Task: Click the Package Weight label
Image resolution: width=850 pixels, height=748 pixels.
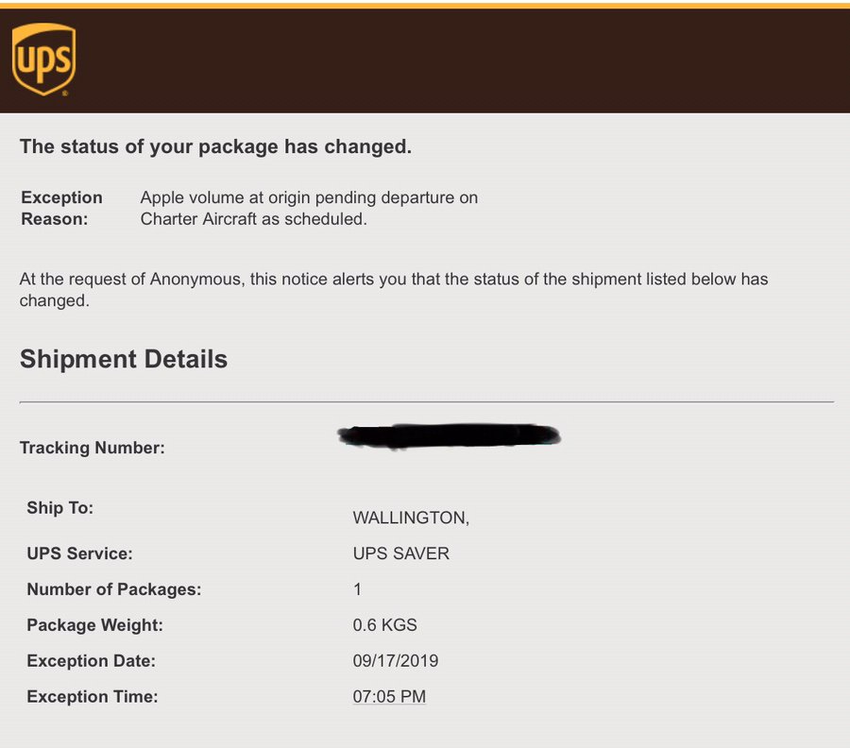Action: coord(94,625)
